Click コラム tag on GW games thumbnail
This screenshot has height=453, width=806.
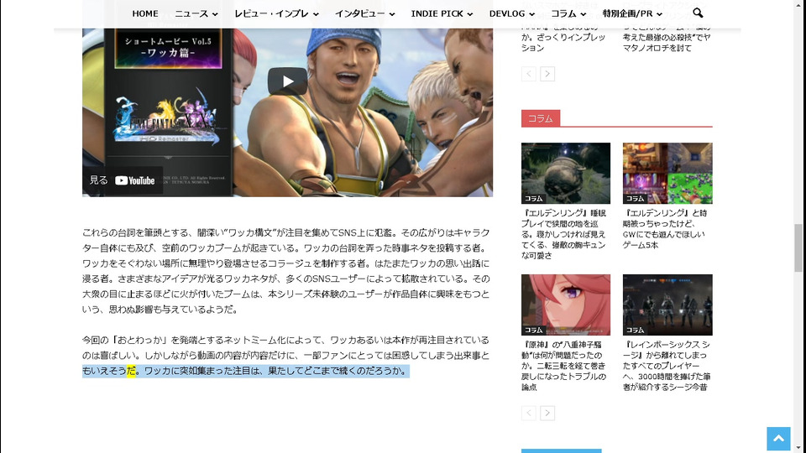coord(635,198)
